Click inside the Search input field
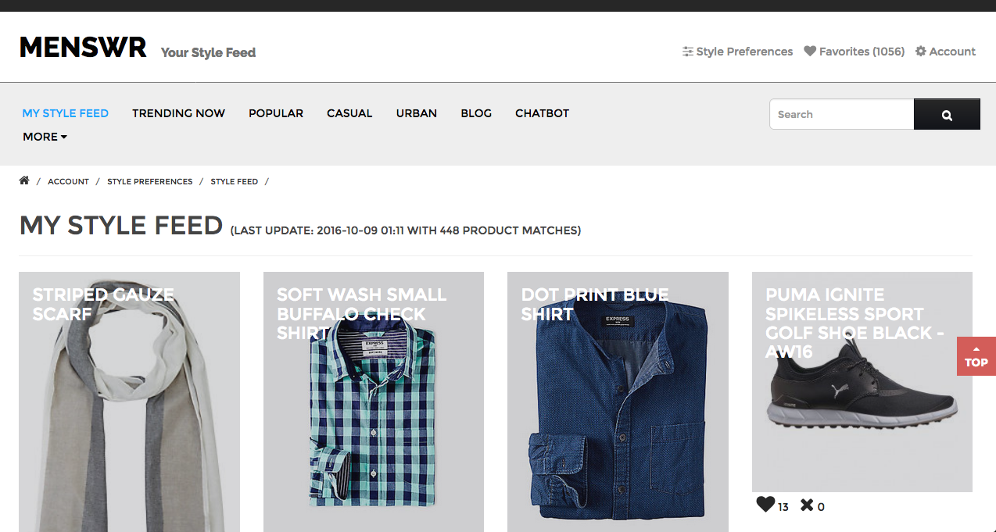The width and height of the screenshot is (996, 532). point(841,113)
